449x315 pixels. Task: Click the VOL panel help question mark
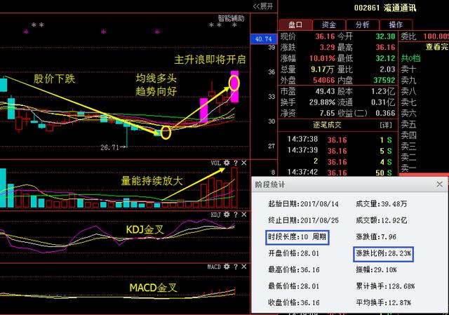236,162
